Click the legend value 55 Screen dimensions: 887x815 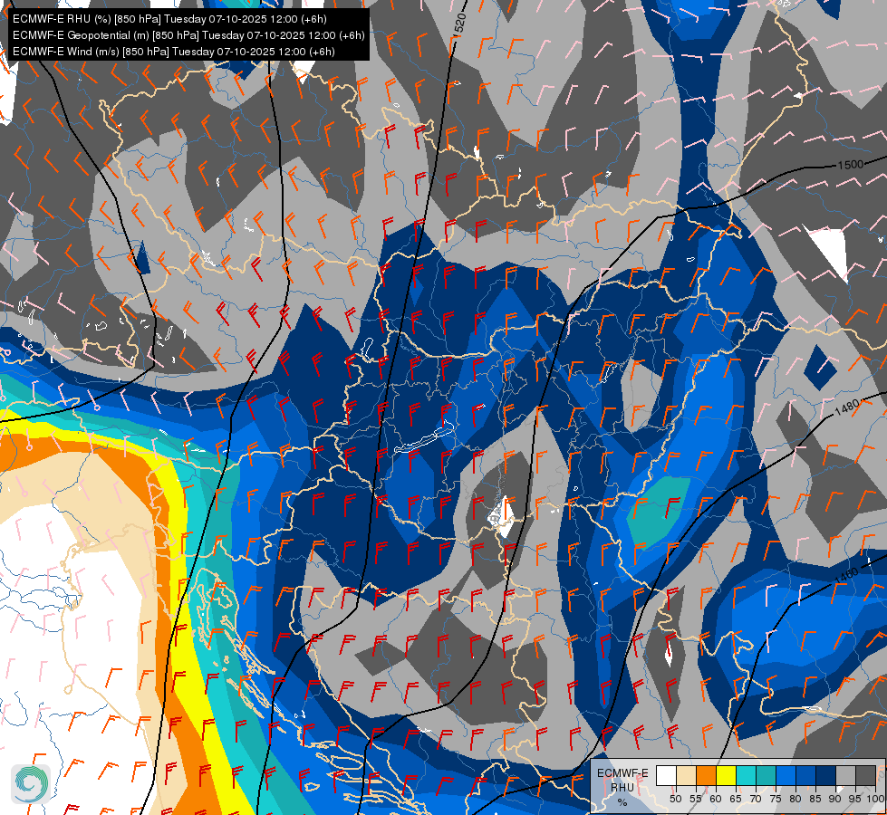click(x=695, y=799)
